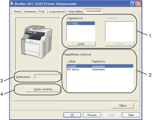
Task: Click the Lähde column header
Action: 72,62
